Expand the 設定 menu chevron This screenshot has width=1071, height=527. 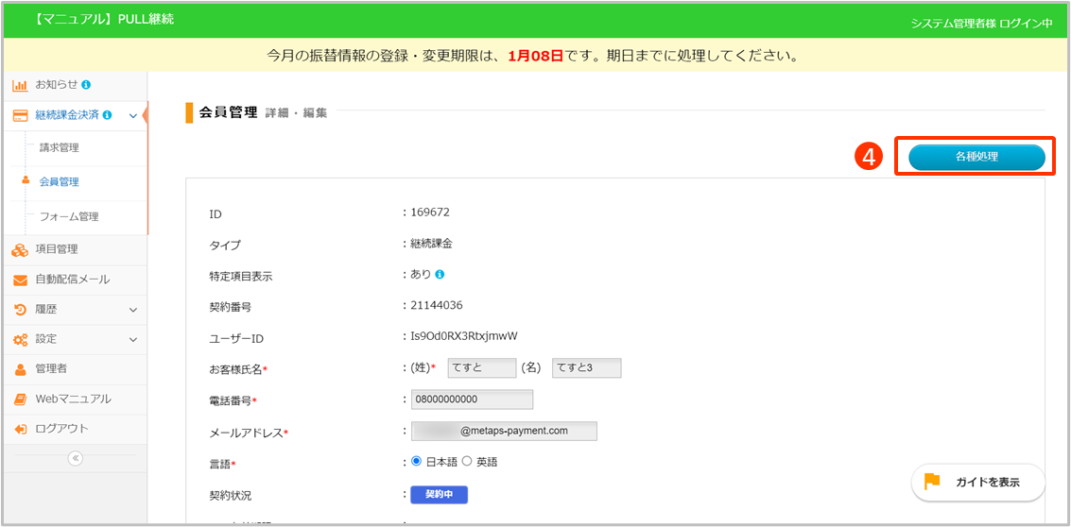click(x=133, y=339)
